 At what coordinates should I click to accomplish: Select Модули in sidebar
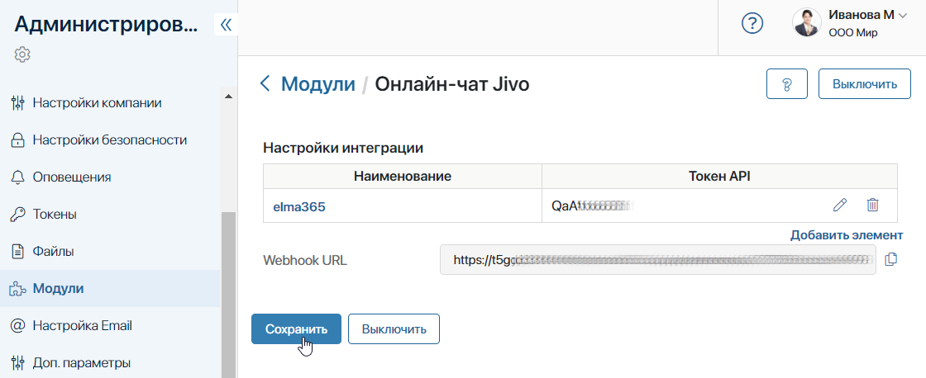click(x=110, y=288)
